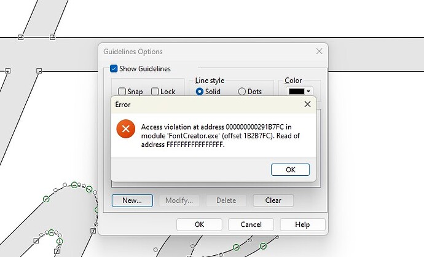This screenshot has height=257, width=424.
Task: Select green on-curve point top of curve
Action: pos(74,185)
